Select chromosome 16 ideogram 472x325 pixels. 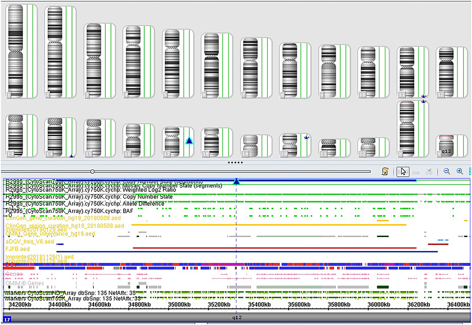(x=133, y=141)
